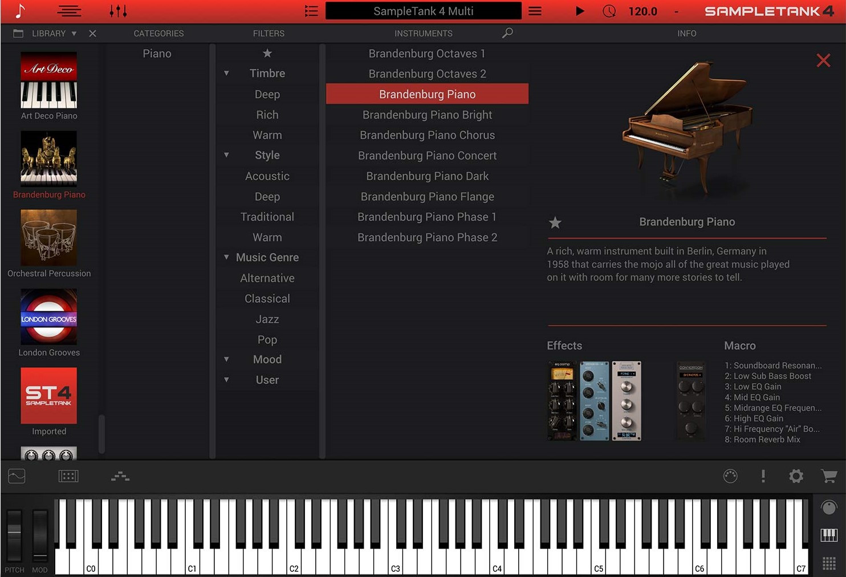Toggle the Jazz genre filter

[x=267, y=319]
